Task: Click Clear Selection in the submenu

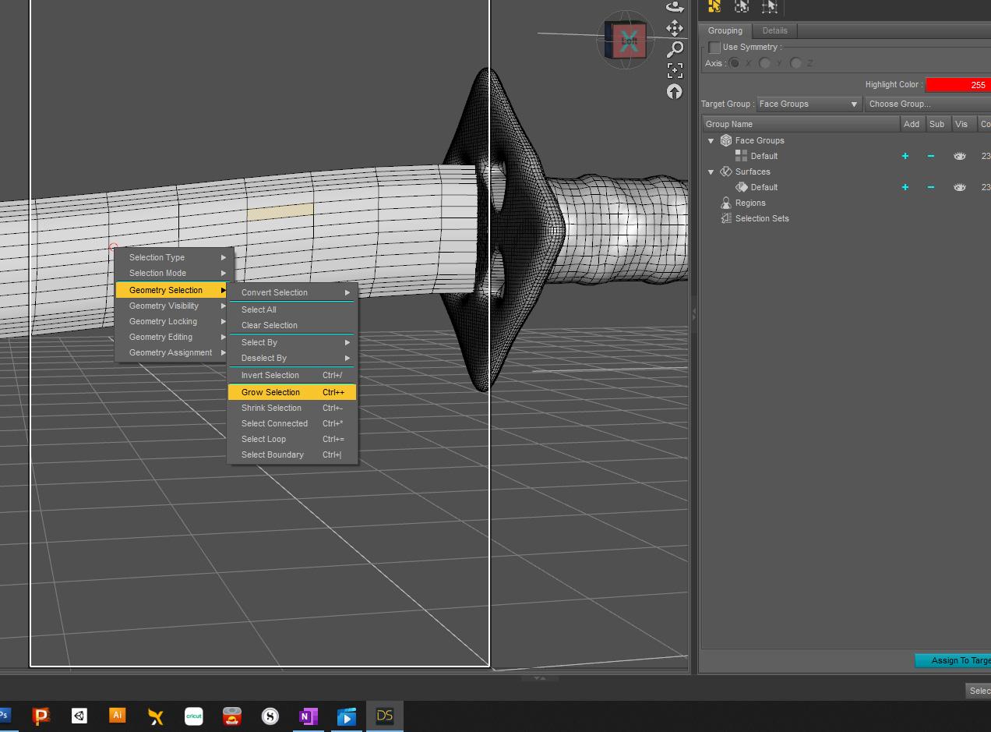Action: pos(292,325)
